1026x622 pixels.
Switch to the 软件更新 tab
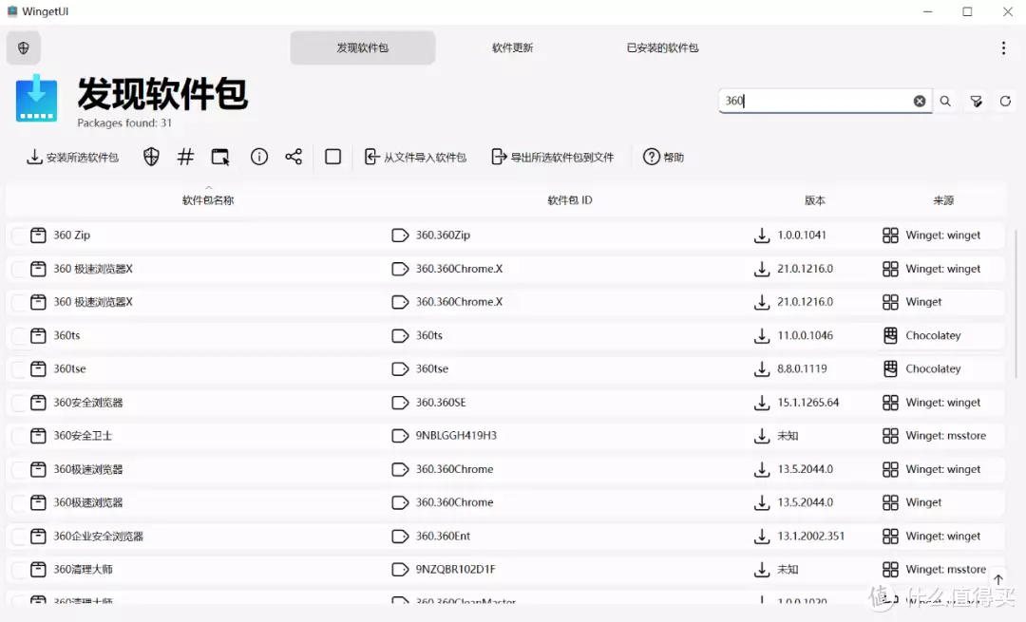[512, 47]
